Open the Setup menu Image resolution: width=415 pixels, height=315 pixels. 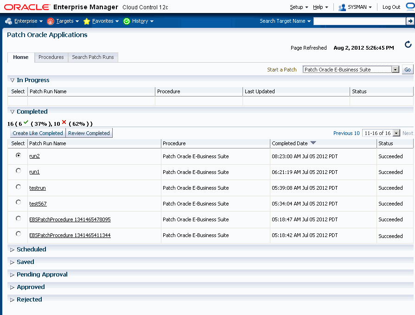point(299,7)
